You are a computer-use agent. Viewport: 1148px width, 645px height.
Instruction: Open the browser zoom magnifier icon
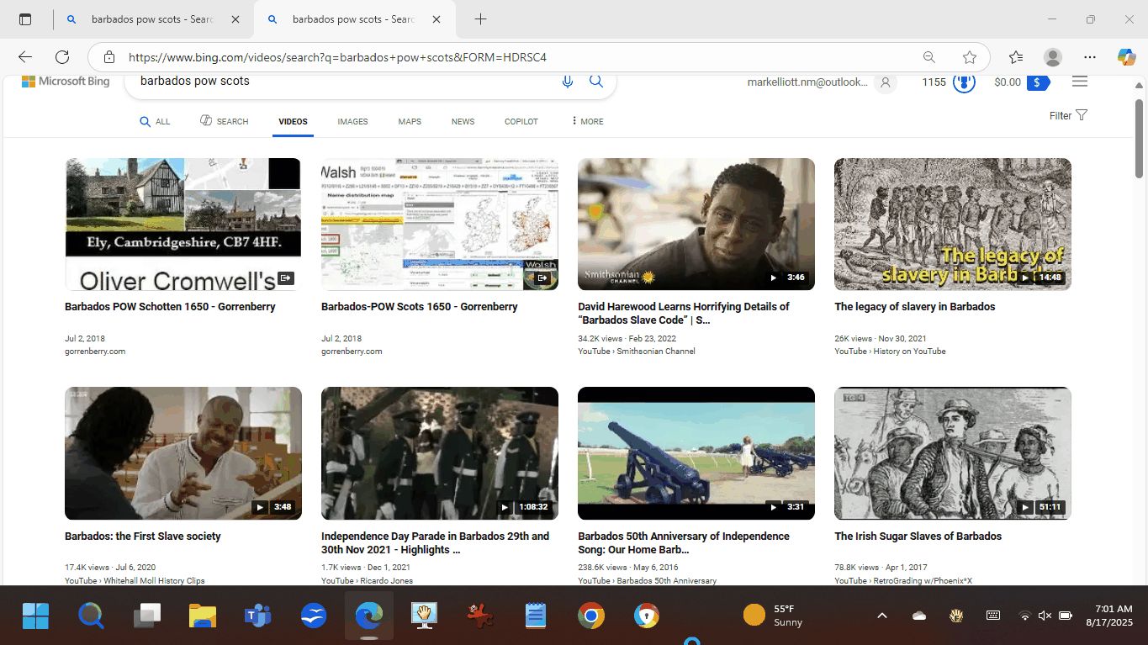(x=929, y=57)
